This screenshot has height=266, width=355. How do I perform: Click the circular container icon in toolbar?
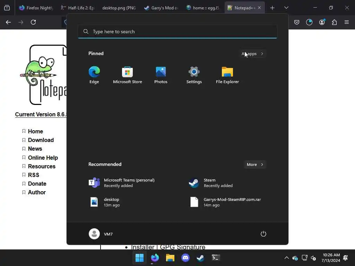(309, 22)
